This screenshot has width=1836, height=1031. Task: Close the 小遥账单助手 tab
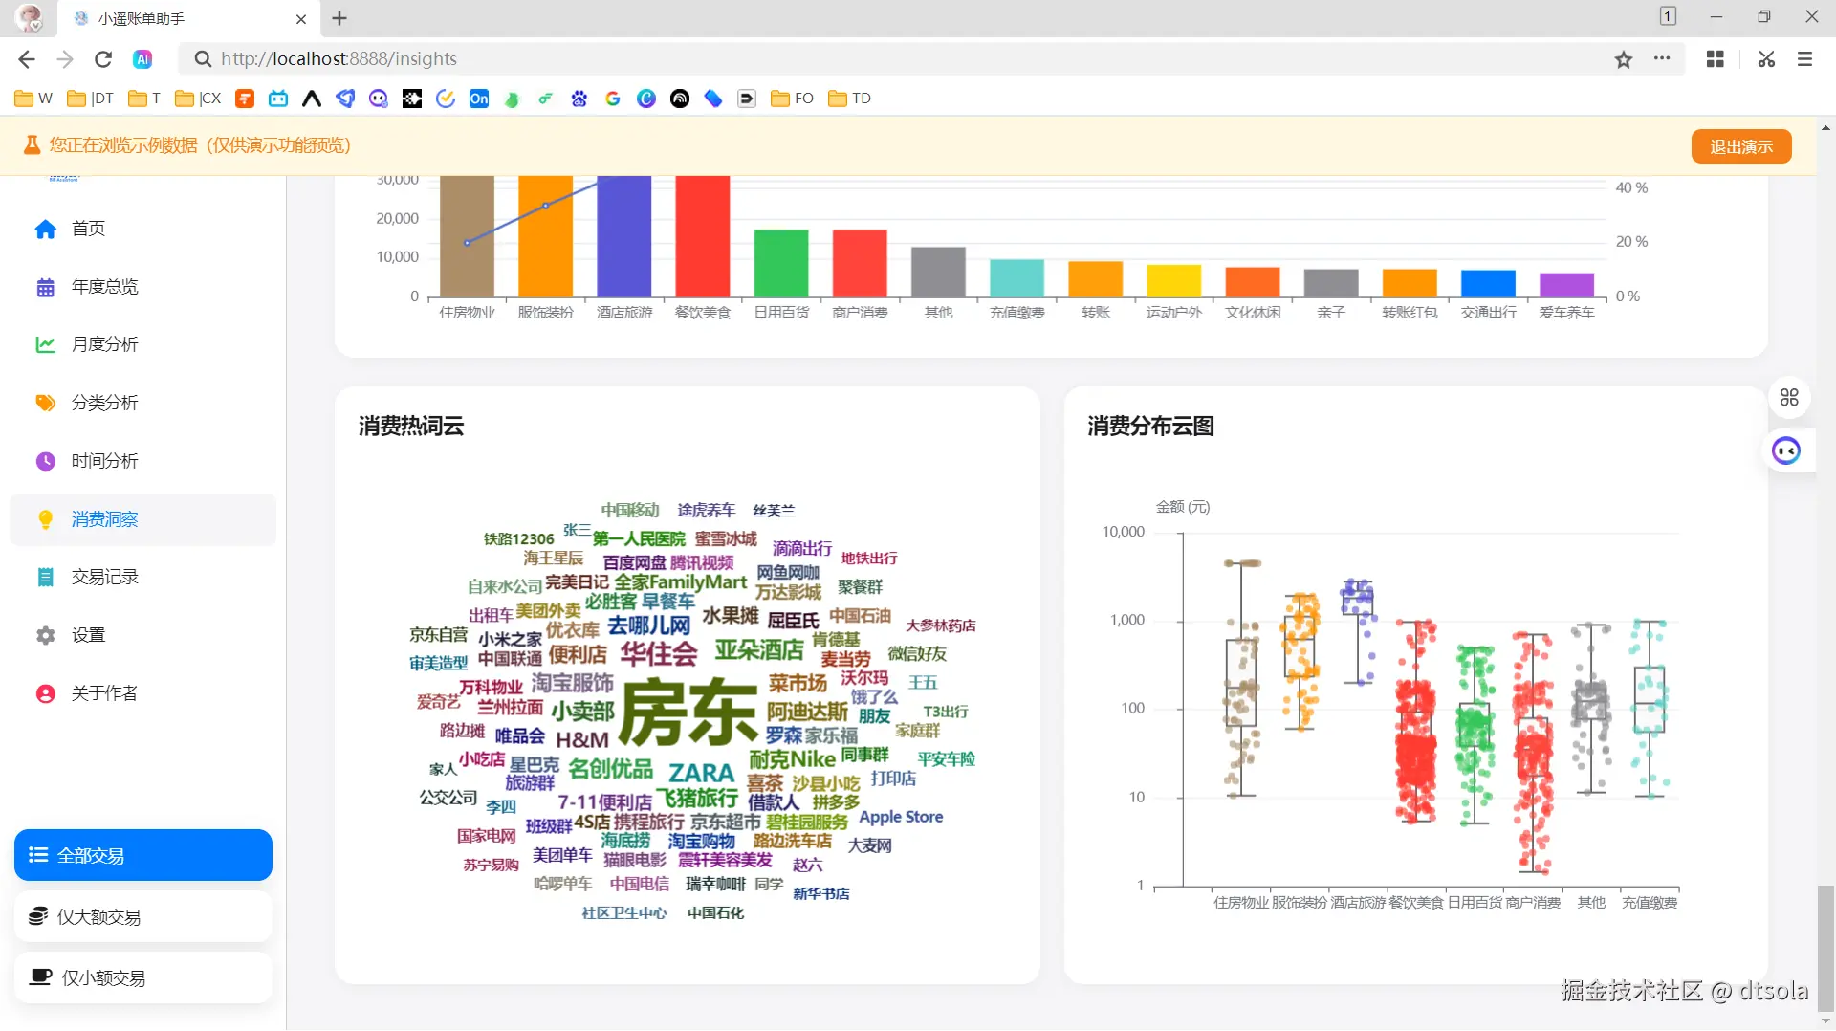pyautogui.click(x=301, y=19)
